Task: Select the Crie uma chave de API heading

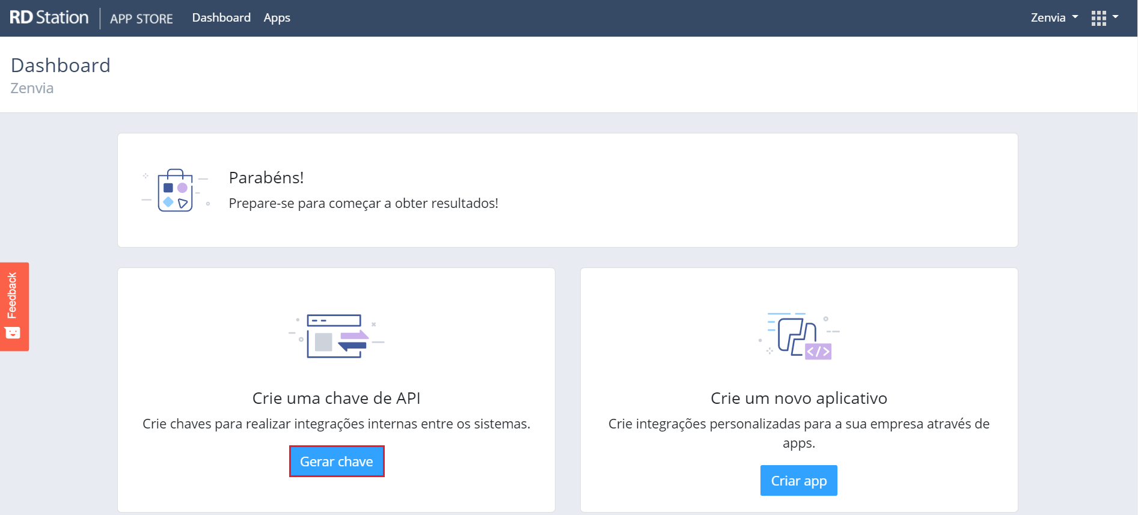Action: tap(336, 398)
